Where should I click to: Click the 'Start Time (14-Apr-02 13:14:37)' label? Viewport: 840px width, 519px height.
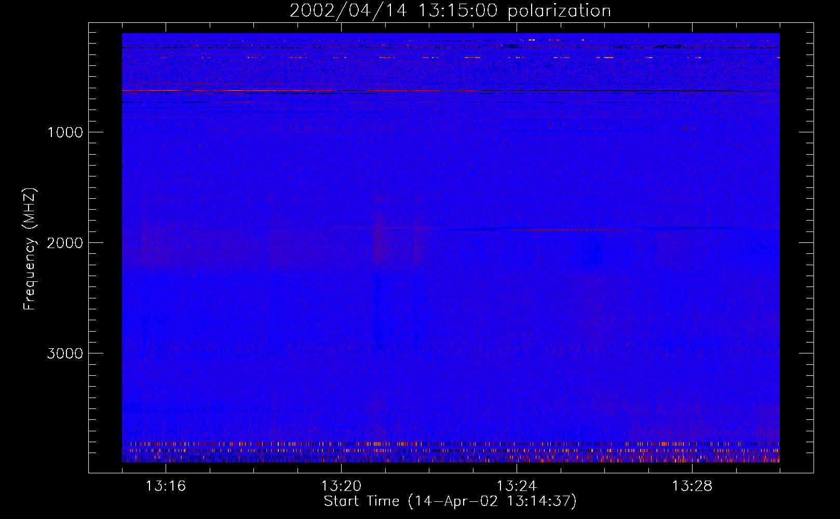[450, 501]
